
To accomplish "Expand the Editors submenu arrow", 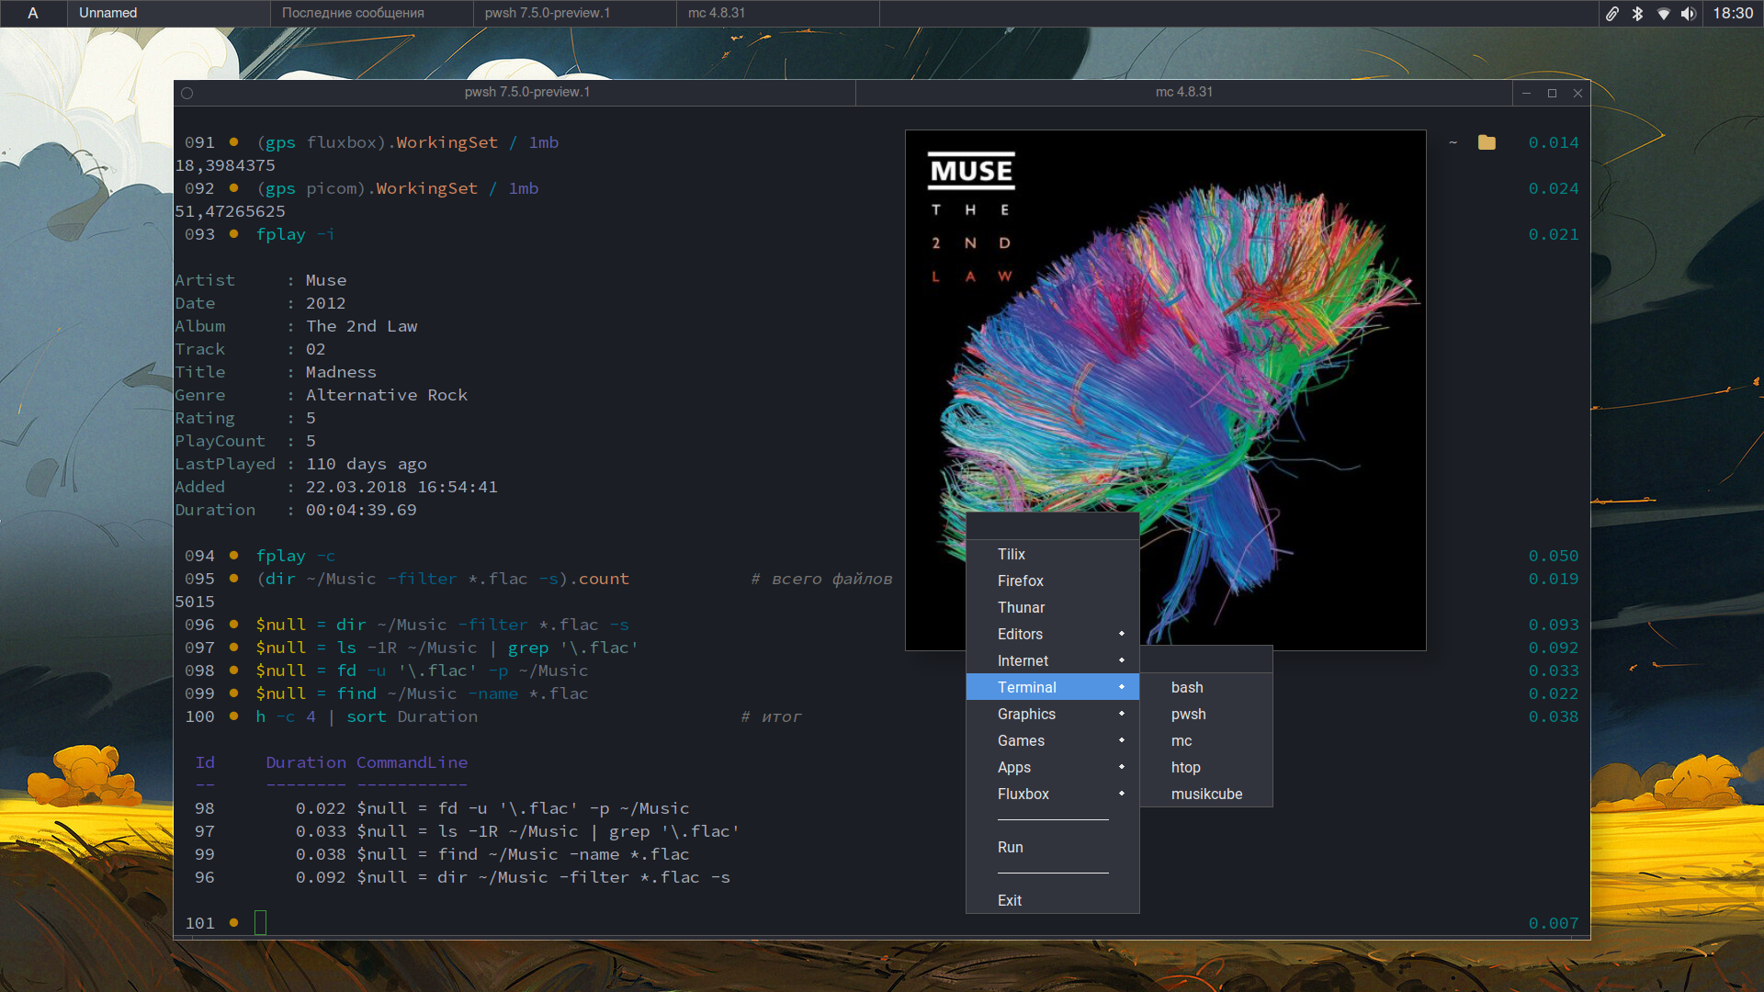I will coord(1122,634).
